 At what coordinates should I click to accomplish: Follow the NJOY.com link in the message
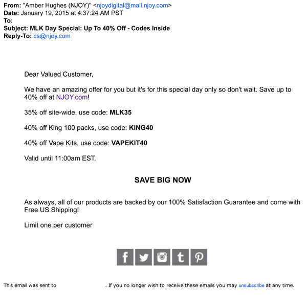(x=72, y=97)
